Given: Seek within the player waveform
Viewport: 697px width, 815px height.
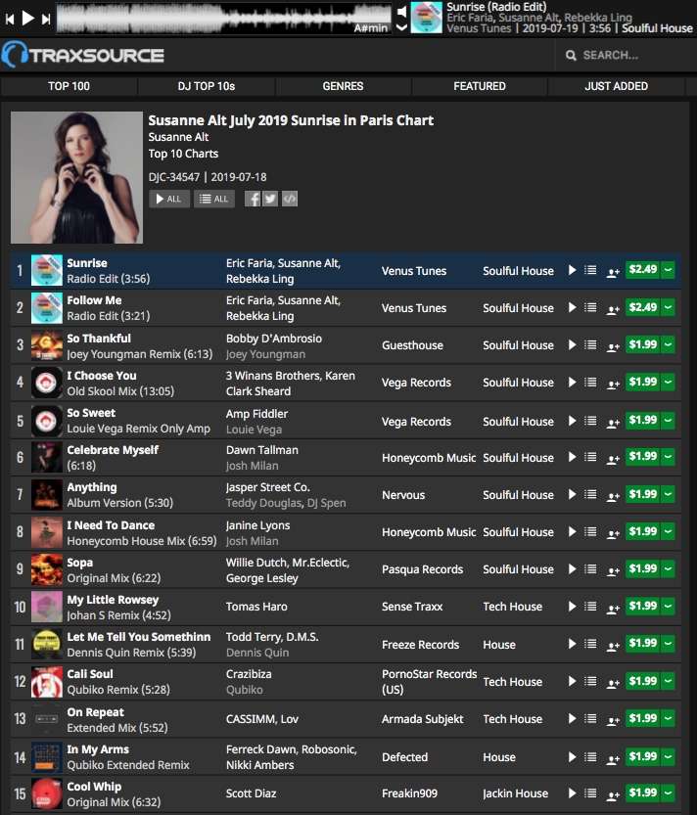Looking at the screenshot, I should (x=223, y=19).
